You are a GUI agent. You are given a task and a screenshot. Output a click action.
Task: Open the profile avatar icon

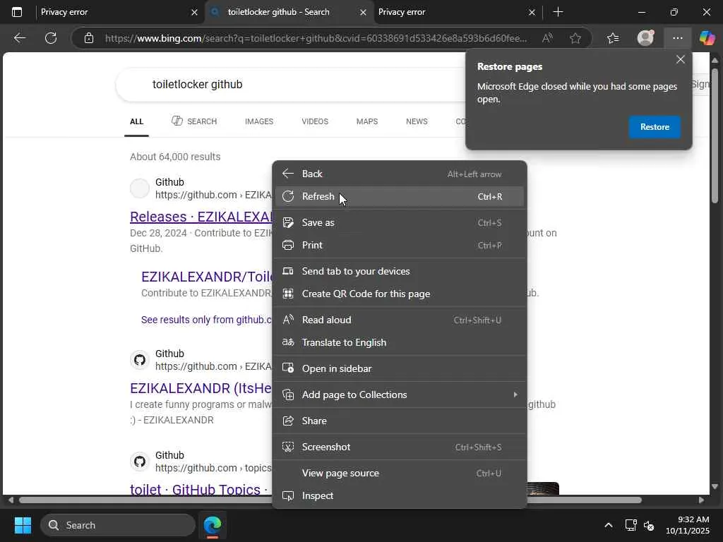point(645,38)
